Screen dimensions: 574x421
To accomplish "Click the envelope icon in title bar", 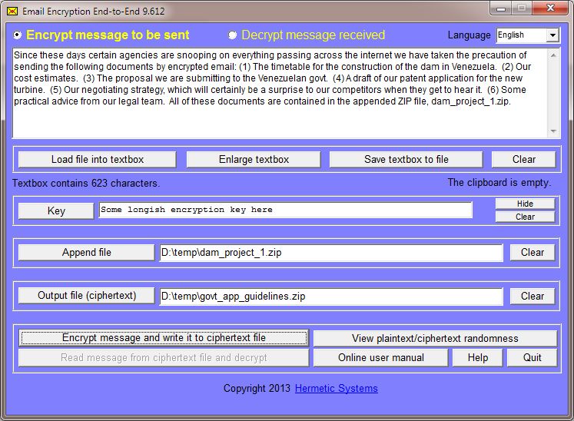I will [12, 12].
